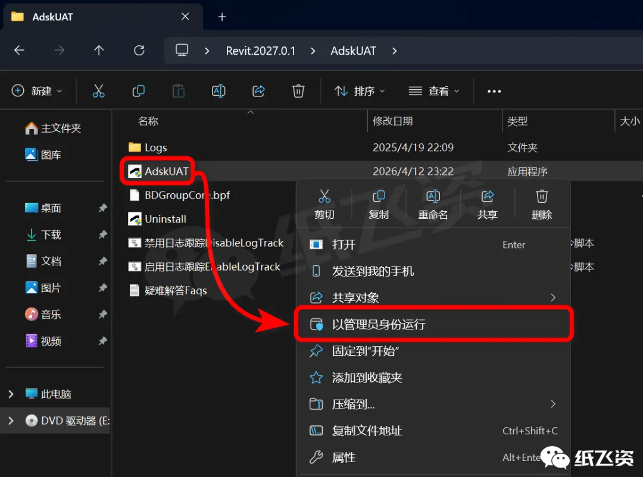Sort by the 修改日期 column header
The width and height of the screenshot is (643, 477).
pos(392,121)
